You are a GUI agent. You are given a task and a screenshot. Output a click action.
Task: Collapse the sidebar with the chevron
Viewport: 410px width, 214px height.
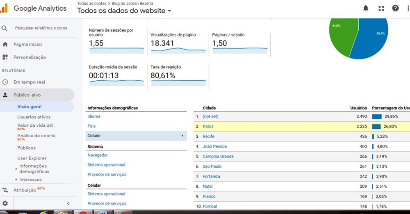[x=68, y=203]
